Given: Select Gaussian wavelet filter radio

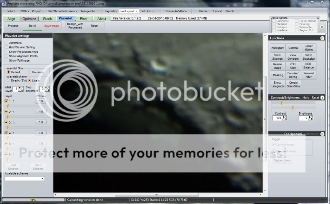Looking at the screenshot, I should click(x=29, y=72).
